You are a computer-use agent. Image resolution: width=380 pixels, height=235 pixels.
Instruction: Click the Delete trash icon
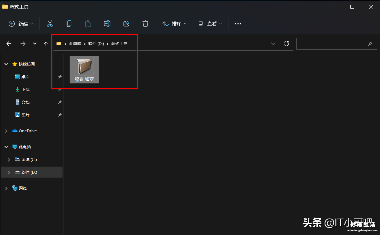pyautogui.click(x=145, y=24)
